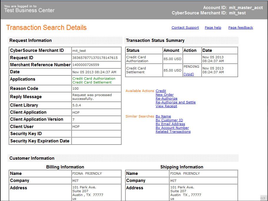The width and height of the screenshot is (268, 201).
Task: Search similar transactions By Account Number
Action: 172,128
